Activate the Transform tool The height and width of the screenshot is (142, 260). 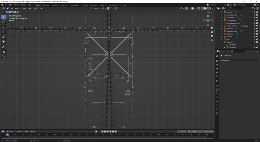pyautogui.click(x=4, y=41)
